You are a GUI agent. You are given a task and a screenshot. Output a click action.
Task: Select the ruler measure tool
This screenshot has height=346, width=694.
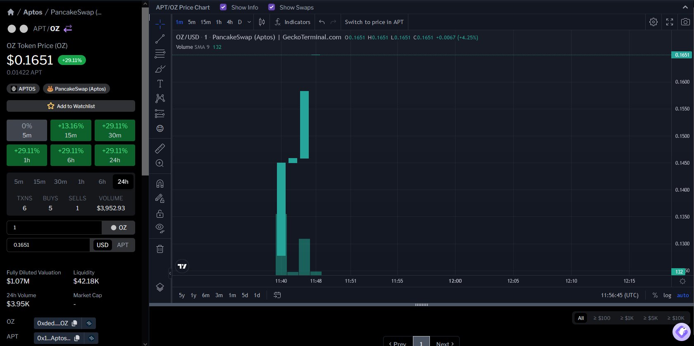160,148
